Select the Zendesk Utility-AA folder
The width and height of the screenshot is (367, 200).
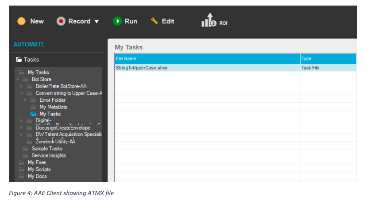coord(55,142)
